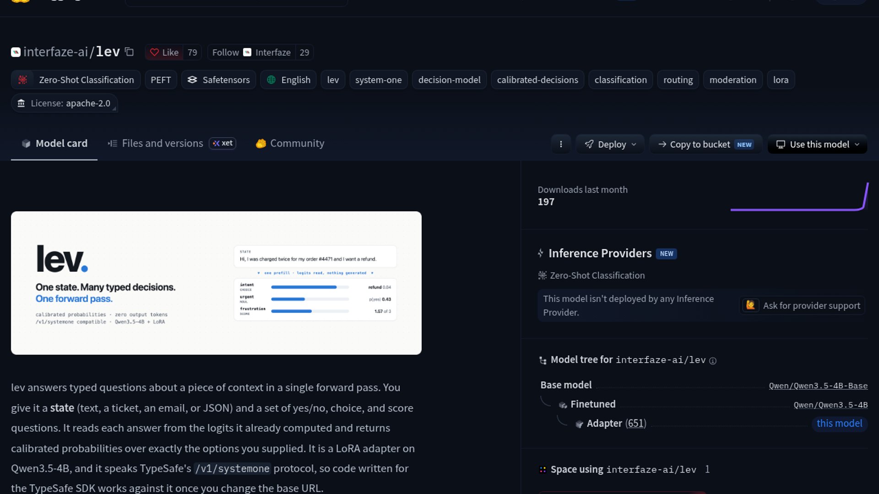Click Ask for provider support
Image resolution: width=879 pixels, height=494 pixels.
[x=802, y=306]
